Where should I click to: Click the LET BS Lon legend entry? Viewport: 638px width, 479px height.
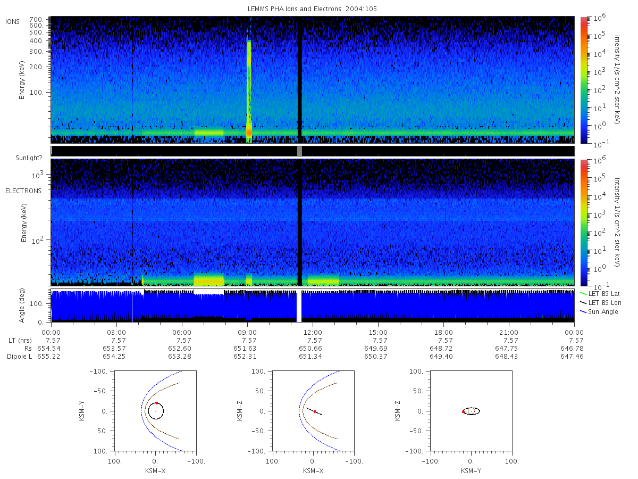point(602,302)
